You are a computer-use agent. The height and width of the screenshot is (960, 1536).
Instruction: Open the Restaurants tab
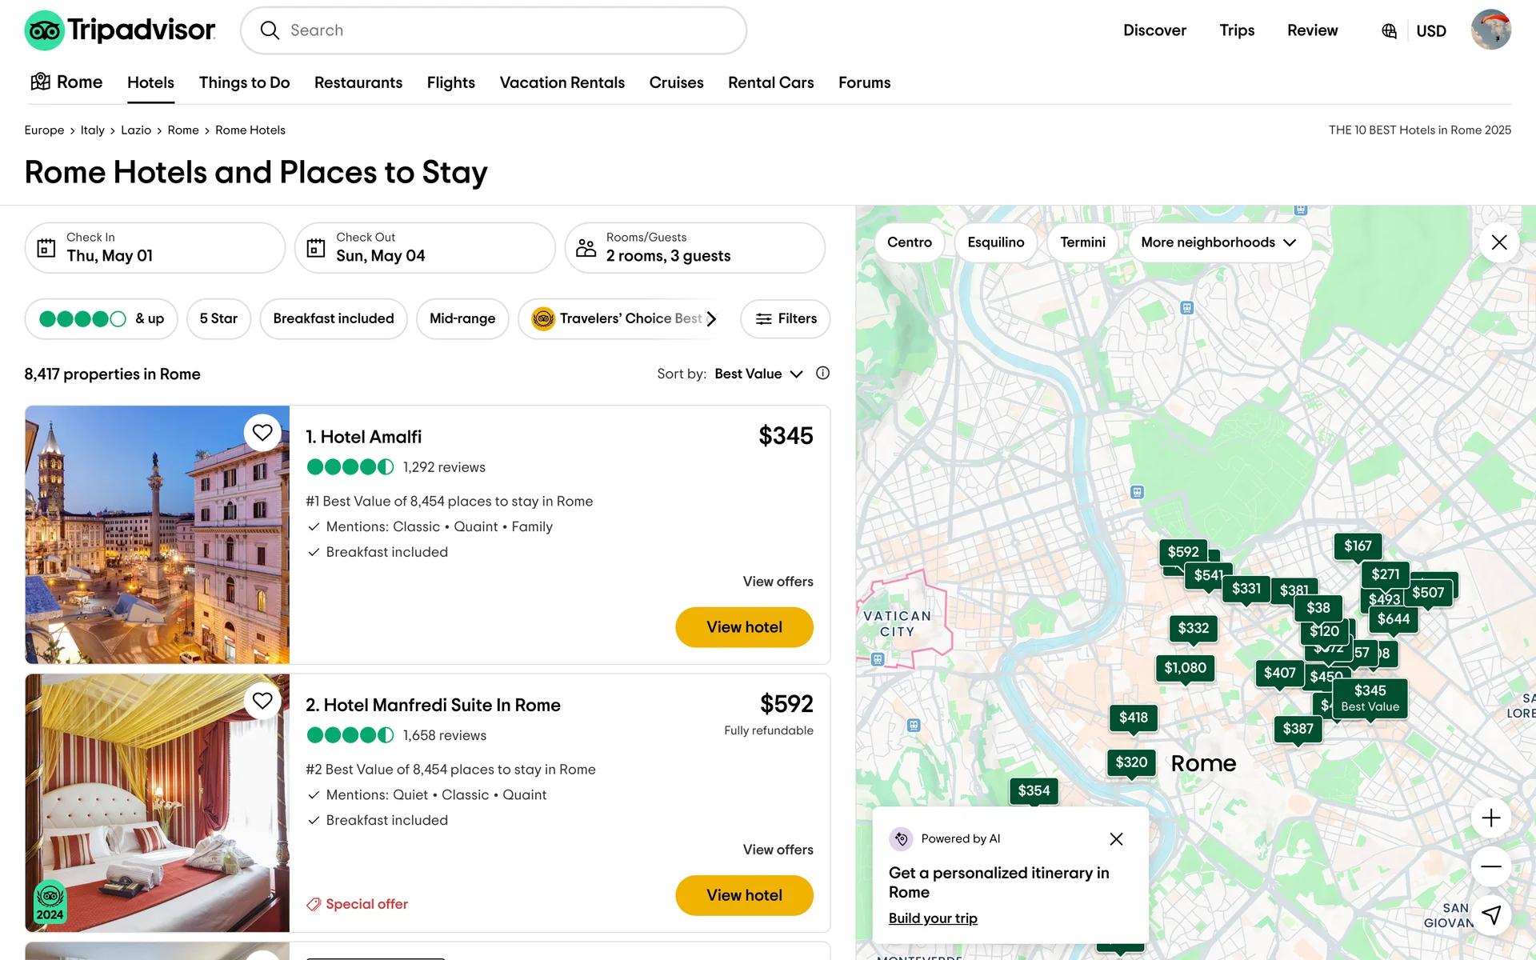point(358,82)
